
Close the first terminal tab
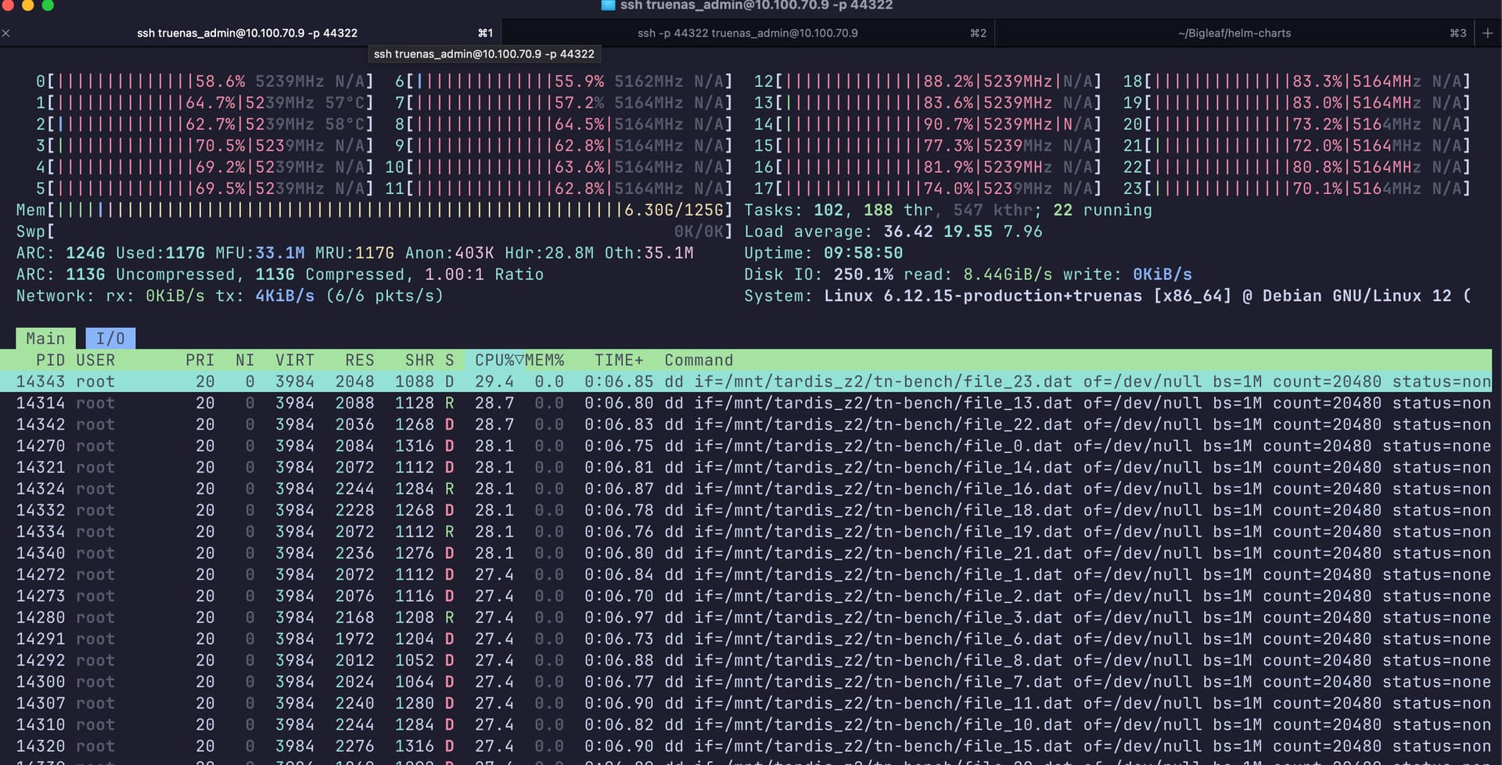pyautogui.click(x=6, y=33)
